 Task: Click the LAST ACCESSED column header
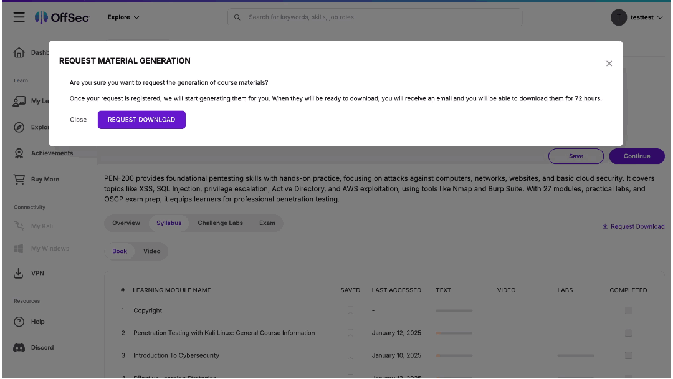[396, 290]
